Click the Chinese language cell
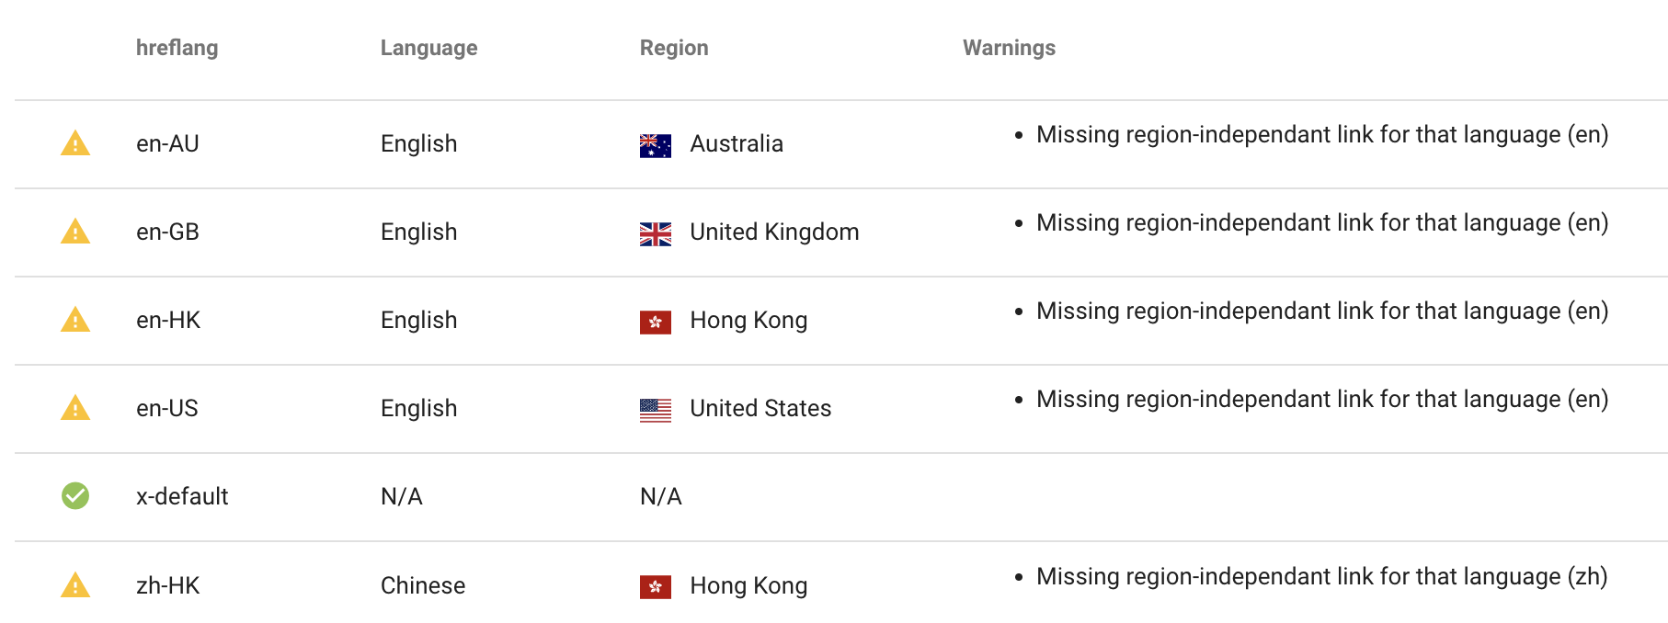Viewport: 1668px width, 623px height. pyautogui.click(x=423, y=585)
